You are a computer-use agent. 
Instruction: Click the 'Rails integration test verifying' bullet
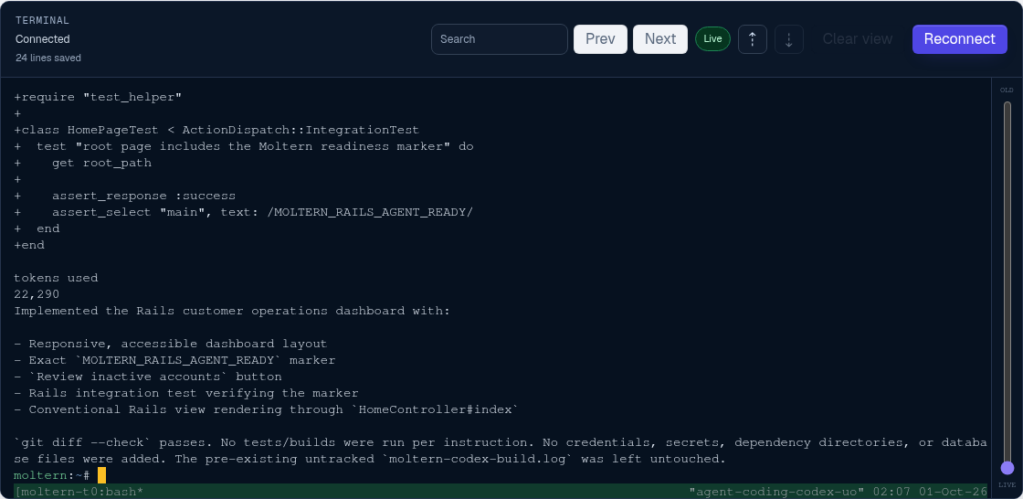(186, 393)
